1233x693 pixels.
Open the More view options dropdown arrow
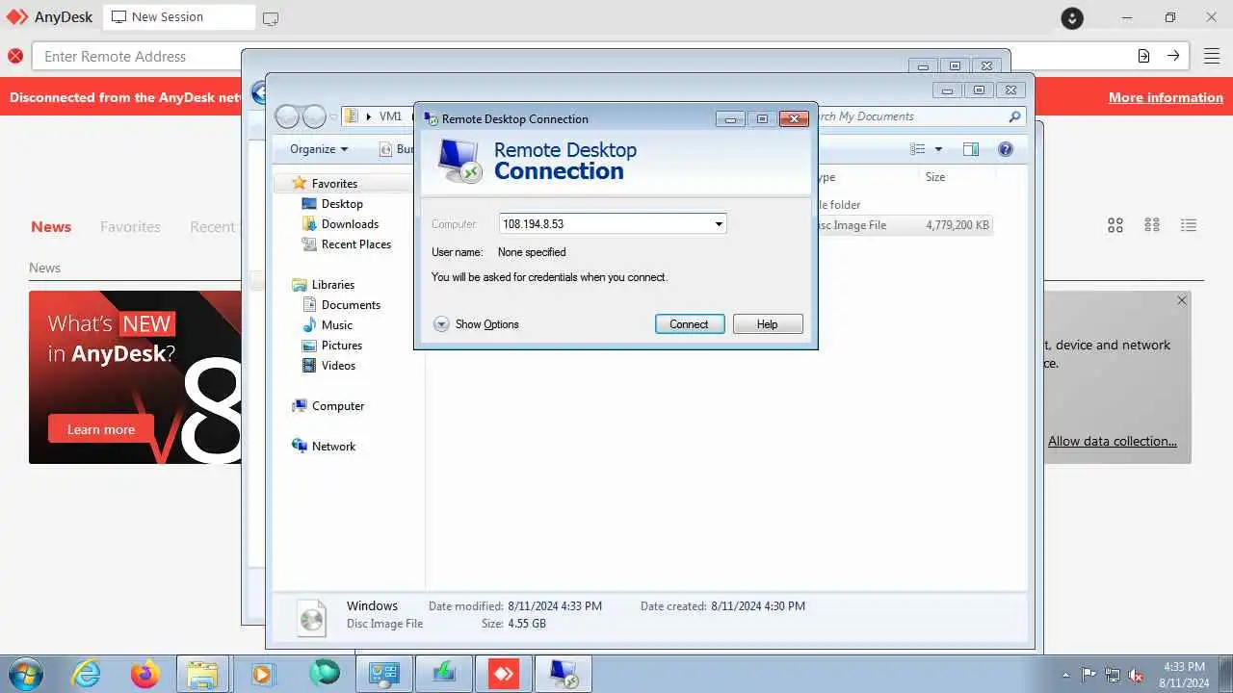coord(938,149)
